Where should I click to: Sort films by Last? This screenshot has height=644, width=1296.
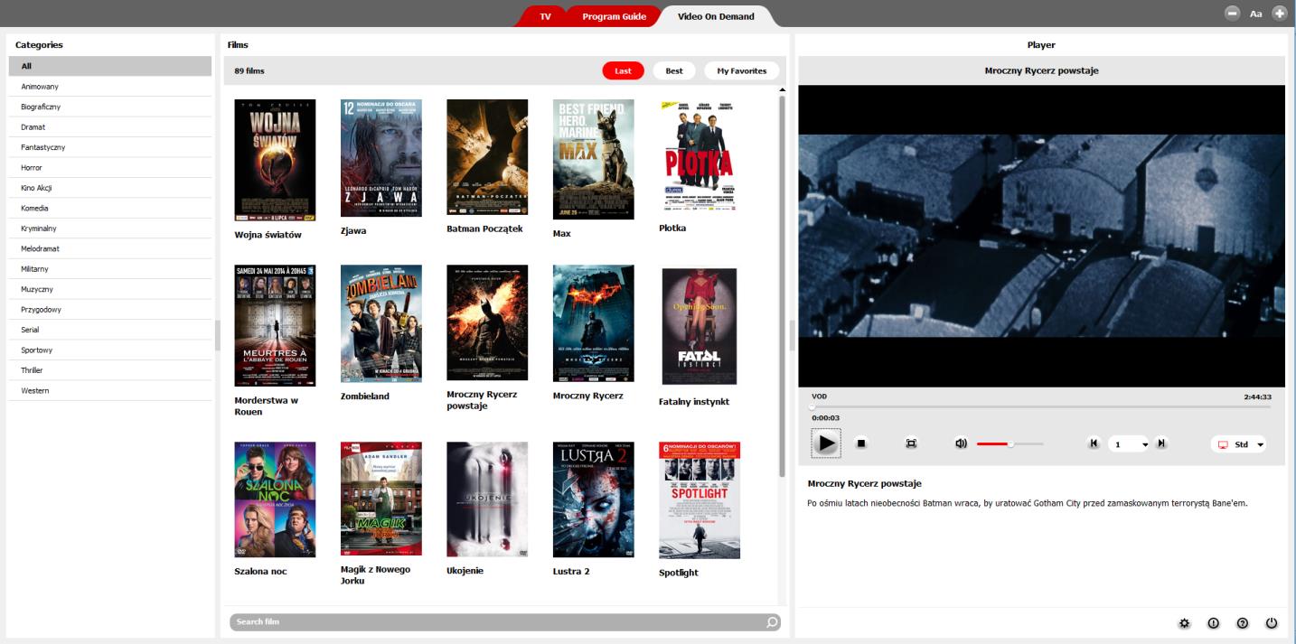pos(624,71)
